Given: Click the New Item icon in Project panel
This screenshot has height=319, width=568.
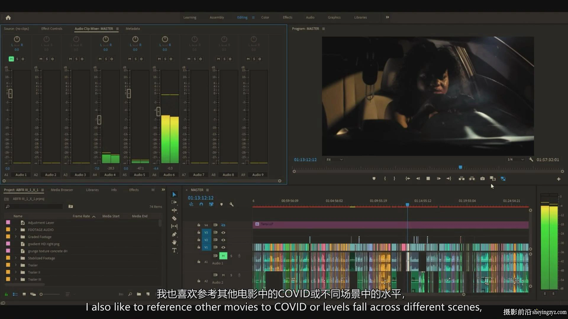Looking at the screenshot, I should tap(148, 294).
